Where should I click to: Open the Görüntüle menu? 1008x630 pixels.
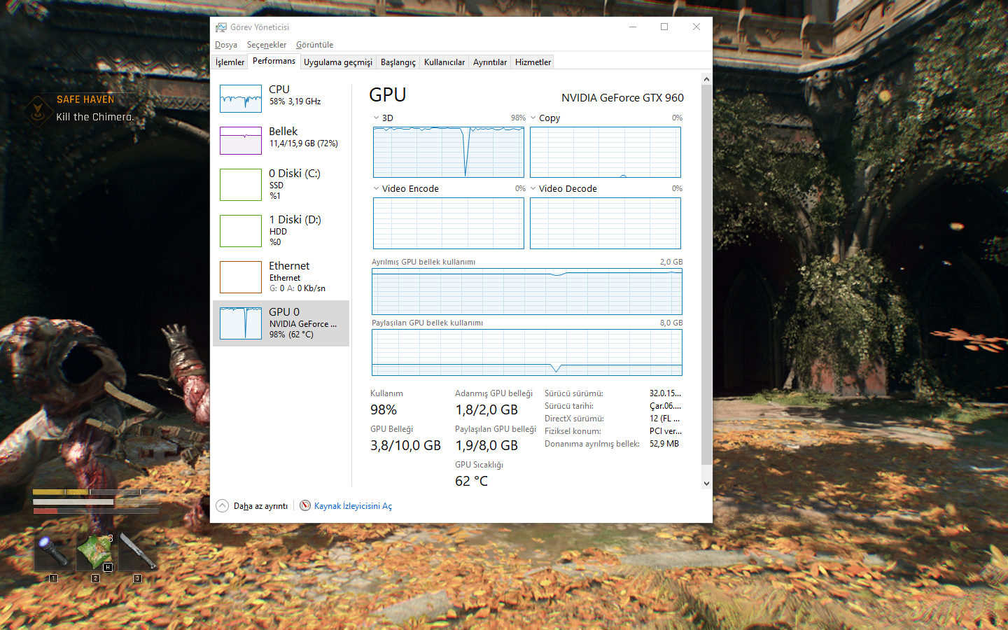click(x=314, y=45)
